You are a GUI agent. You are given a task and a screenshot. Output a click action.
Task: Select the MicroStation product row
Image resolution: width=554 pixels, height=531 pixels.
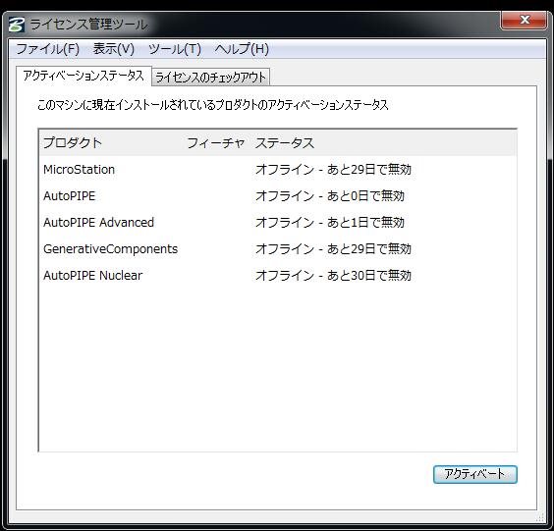(278, 170)
